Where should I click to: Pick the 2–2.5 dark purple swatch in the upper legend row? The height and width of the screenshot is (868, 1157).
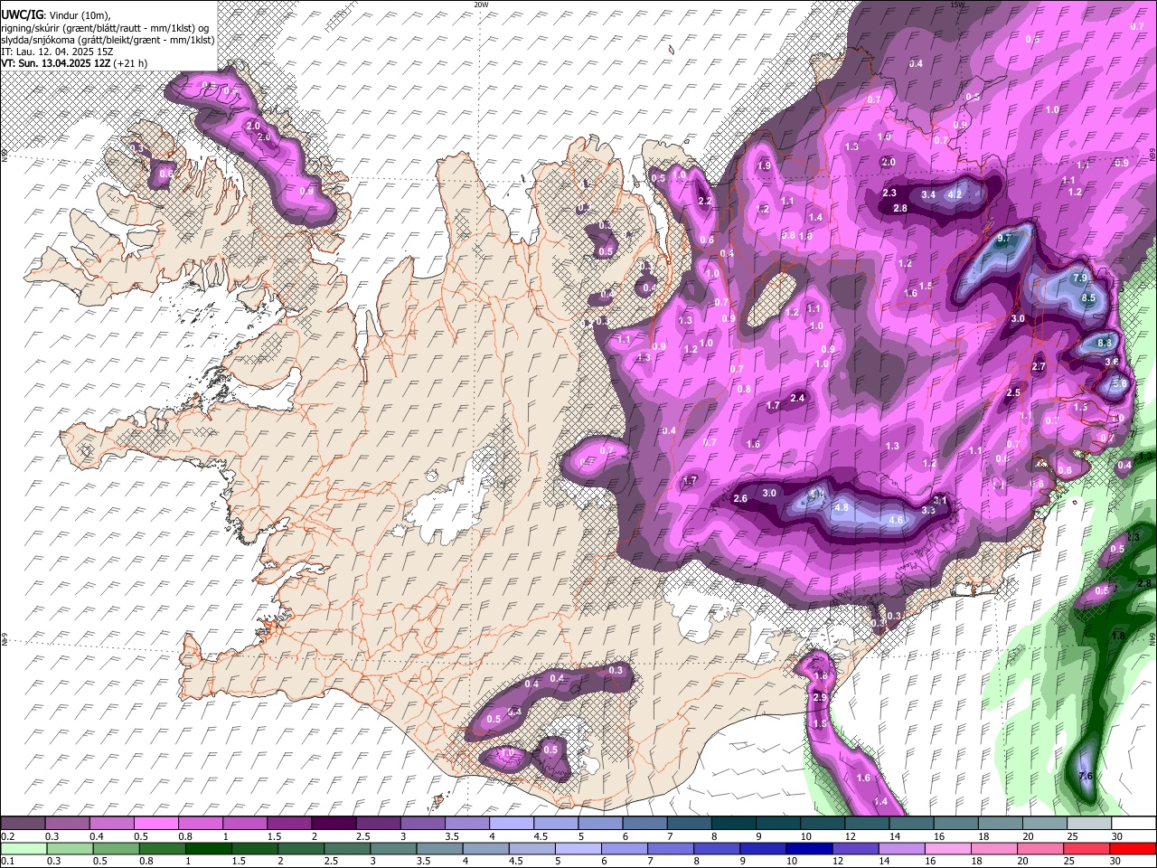click(x=334, y=824)
